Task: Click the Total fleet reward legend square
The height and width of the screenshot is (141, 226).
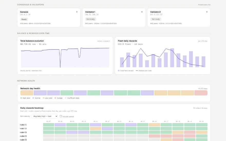Action: [x=119, y=70]
